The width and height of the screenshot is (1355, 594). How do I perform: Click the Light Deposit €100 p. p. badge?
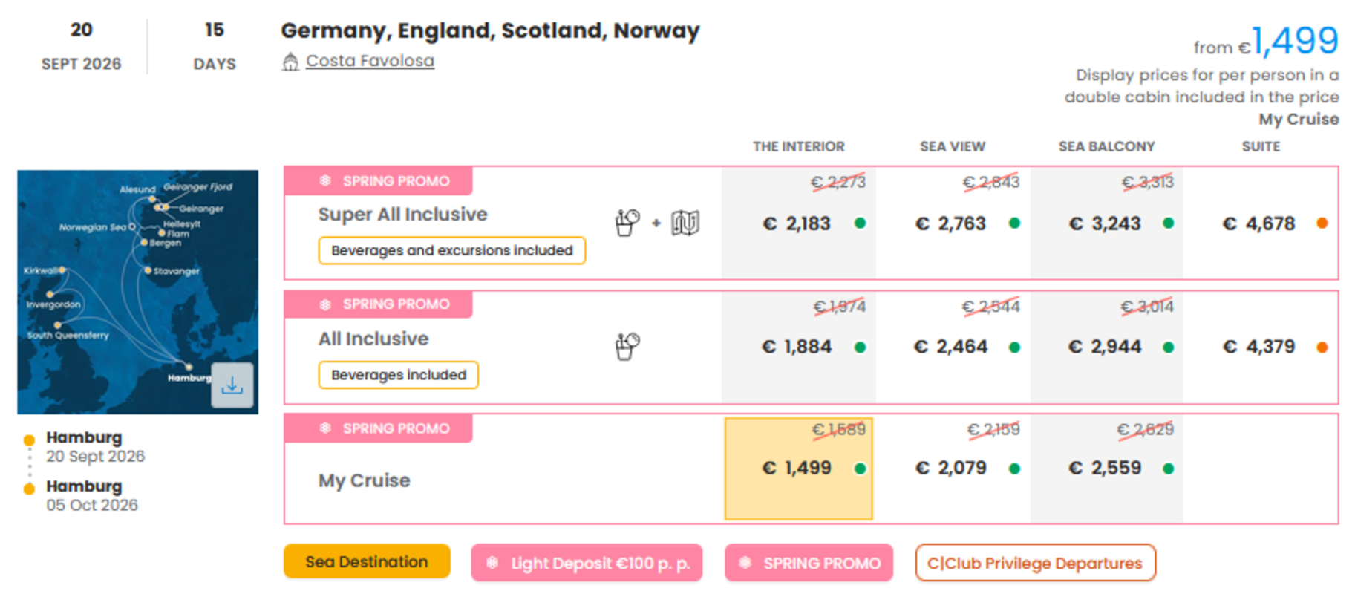point(587,563)
